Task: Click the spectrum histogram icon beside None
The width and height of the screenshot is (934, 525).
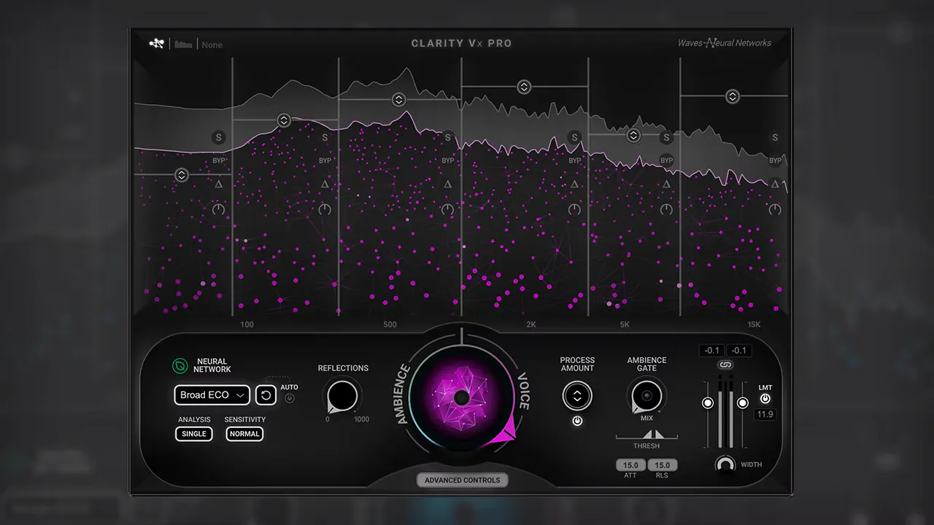Action: tap(183, 44)
